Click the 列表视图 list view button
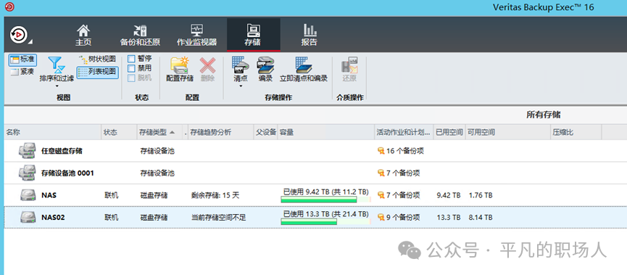The width and height of the screenshot is (627, 275). 98,73
